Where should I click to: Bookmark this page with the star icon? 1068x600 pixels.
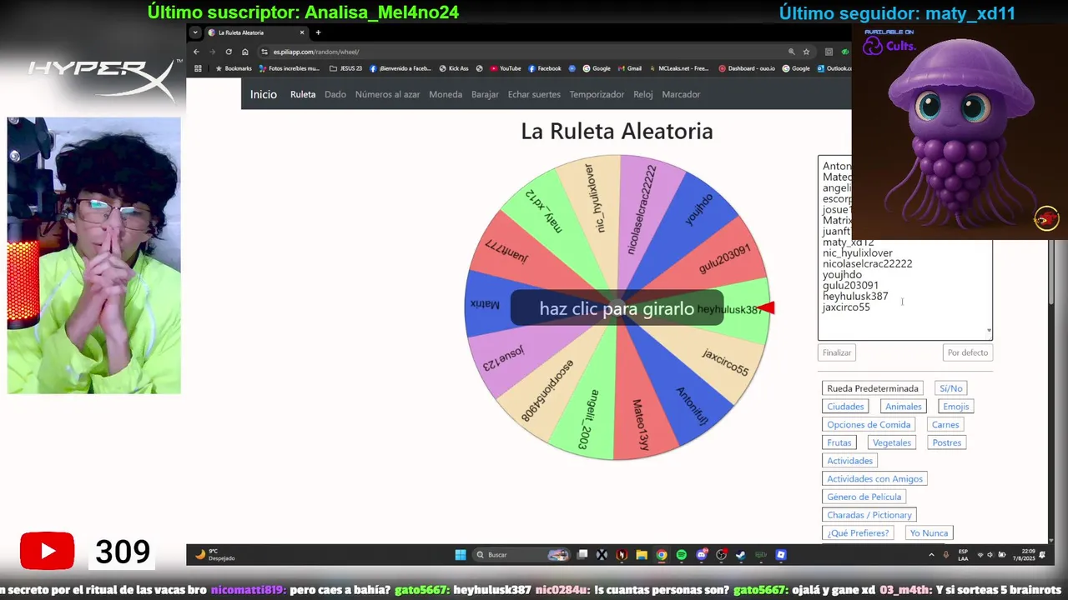806,52
